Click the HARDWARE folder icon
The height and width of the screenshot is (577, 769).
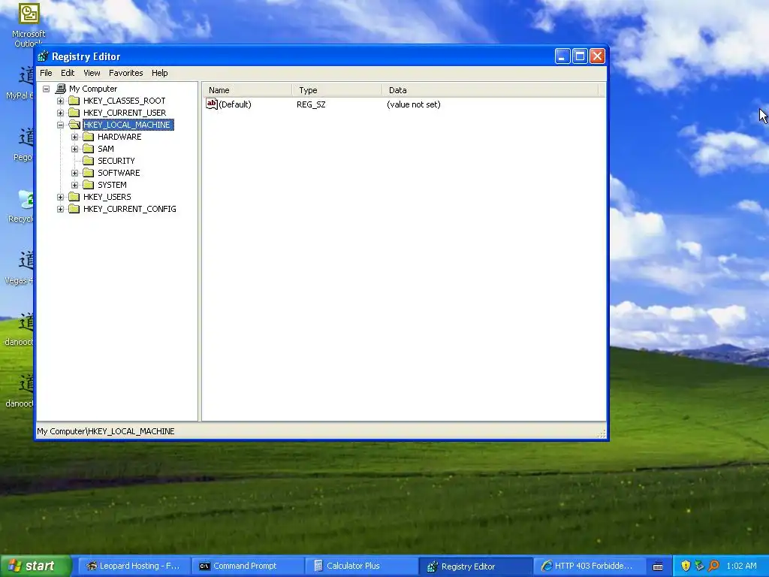[x=89, y=137]
